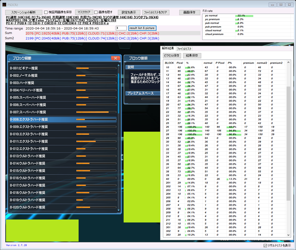Click the normal column header
Screen dimensions: 296x250
tap(208, 63)
